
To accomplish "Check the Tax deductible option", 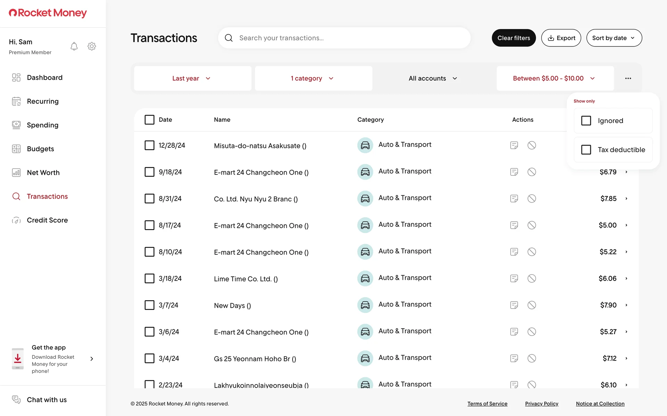I will (x=586, y=150).
